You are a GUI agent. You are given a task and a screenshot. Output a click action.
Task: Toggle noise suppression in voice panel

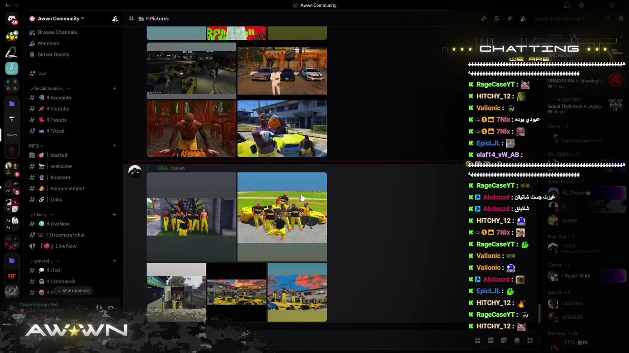point(99,308)
